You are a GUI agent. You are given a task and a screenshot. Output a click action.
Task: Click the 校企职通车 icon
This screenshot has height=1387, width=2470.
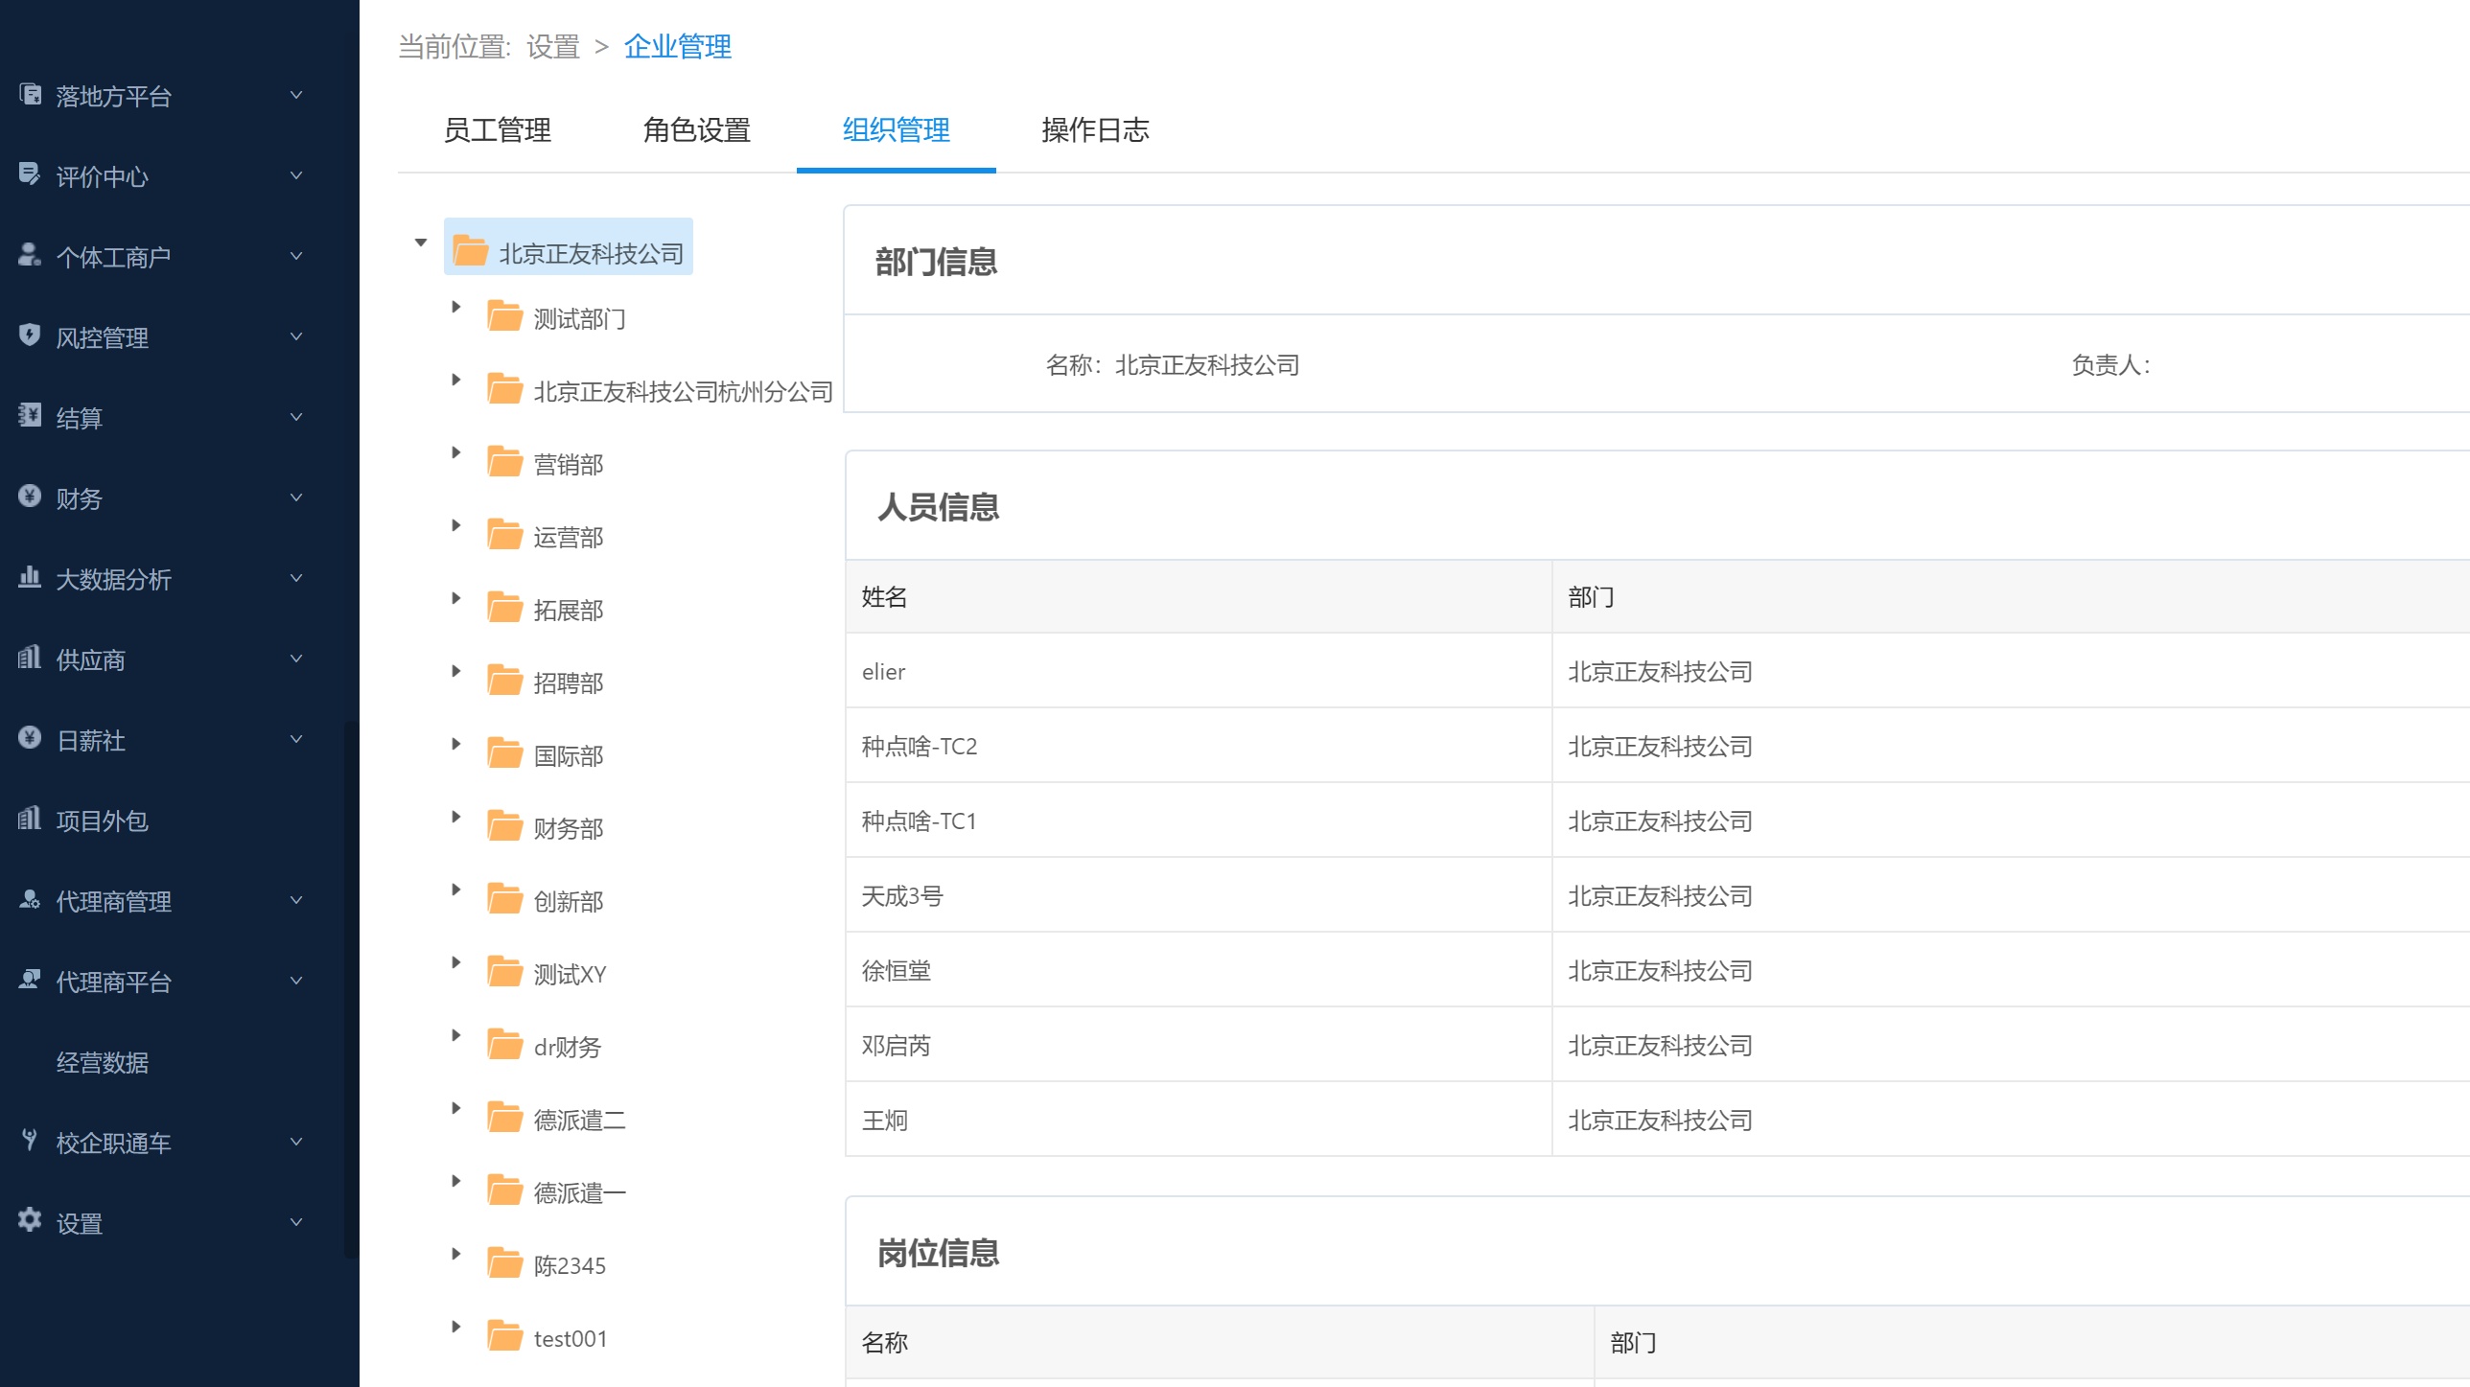coord(30,1141)
